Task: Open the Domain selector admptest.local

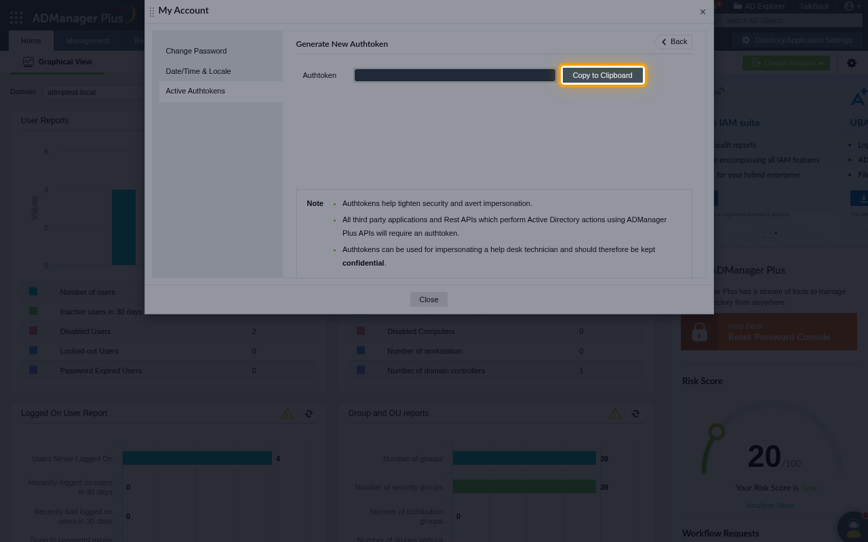Action: point(94,92)
